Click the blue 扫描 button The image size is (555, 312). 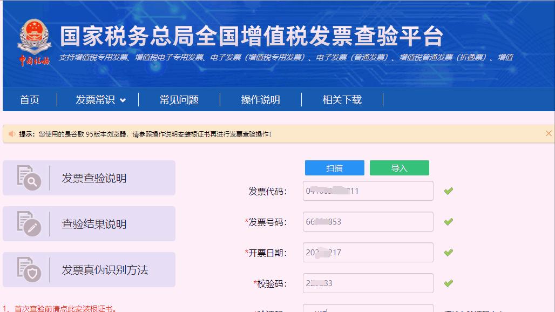(x=334, y=168)
